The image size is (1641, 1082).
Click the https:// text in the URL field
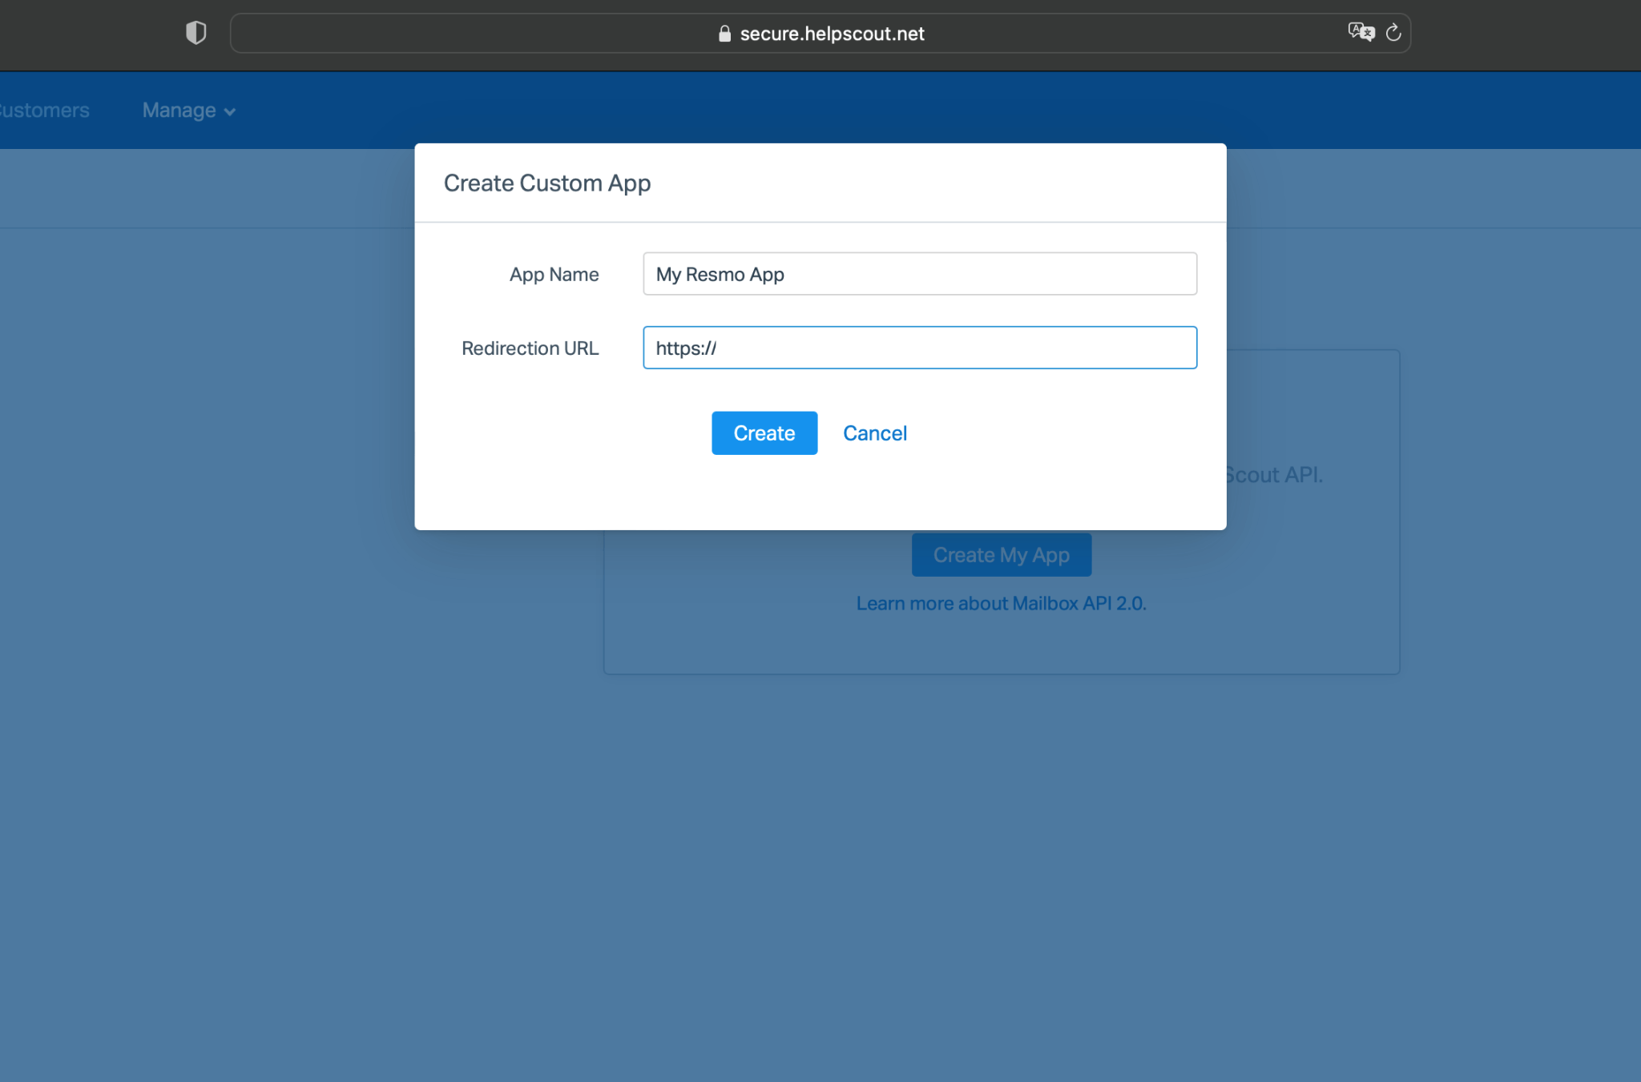[686, 348]
